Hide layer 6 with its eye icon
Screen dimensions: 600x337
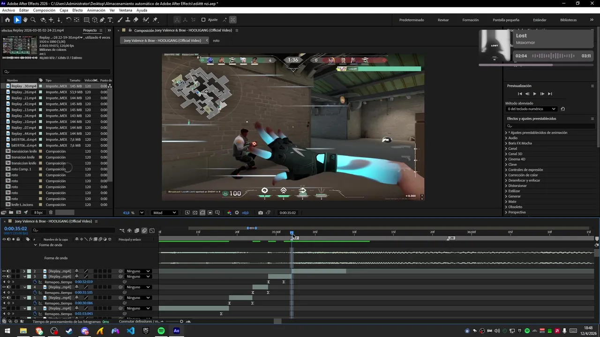point(4,308)
